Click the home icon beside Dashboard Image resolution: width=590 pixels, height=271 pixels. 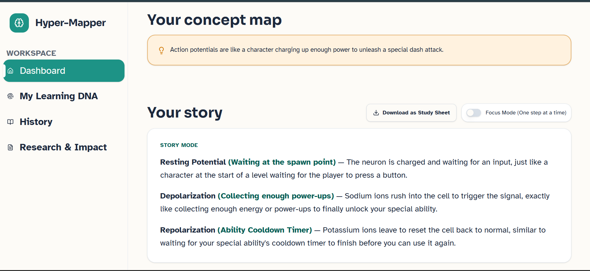point(11,71)
